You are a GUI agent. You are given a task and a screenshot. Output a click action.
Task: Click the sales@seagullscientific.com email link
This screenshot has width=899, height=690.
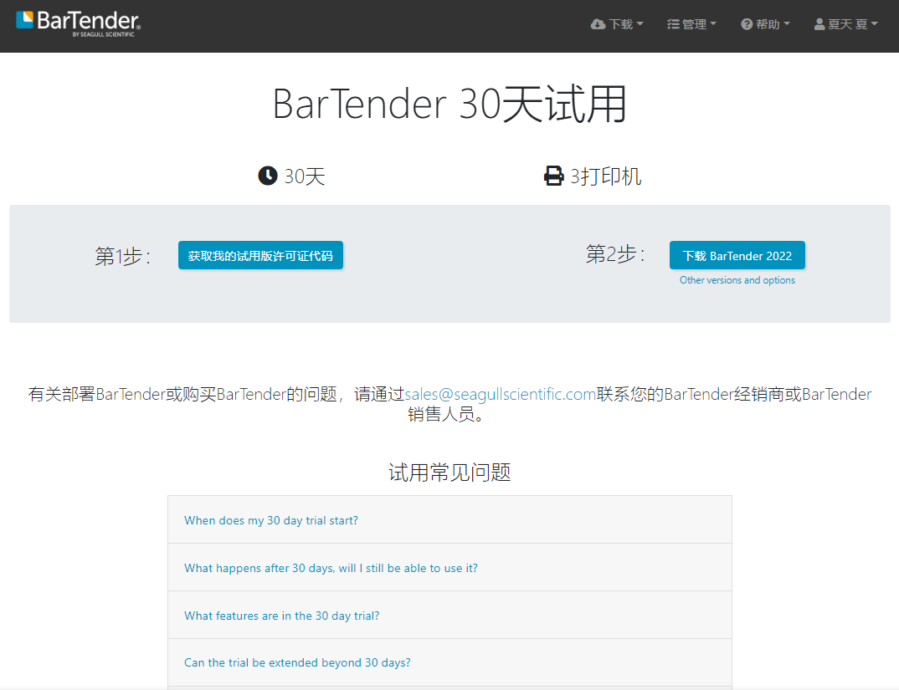pos(501,394)
